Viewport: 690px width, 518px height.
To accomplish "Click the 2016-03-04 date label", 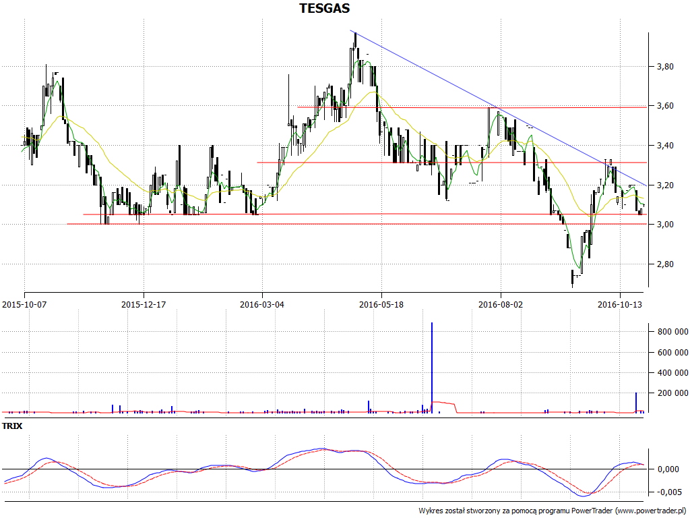I will pos(262,304).
